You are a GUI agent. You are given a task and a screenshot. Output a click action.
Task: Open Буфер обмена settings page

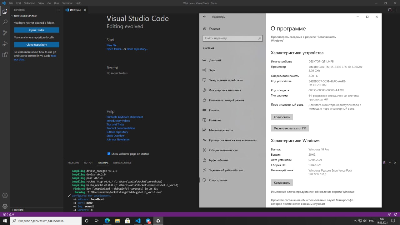232,160
